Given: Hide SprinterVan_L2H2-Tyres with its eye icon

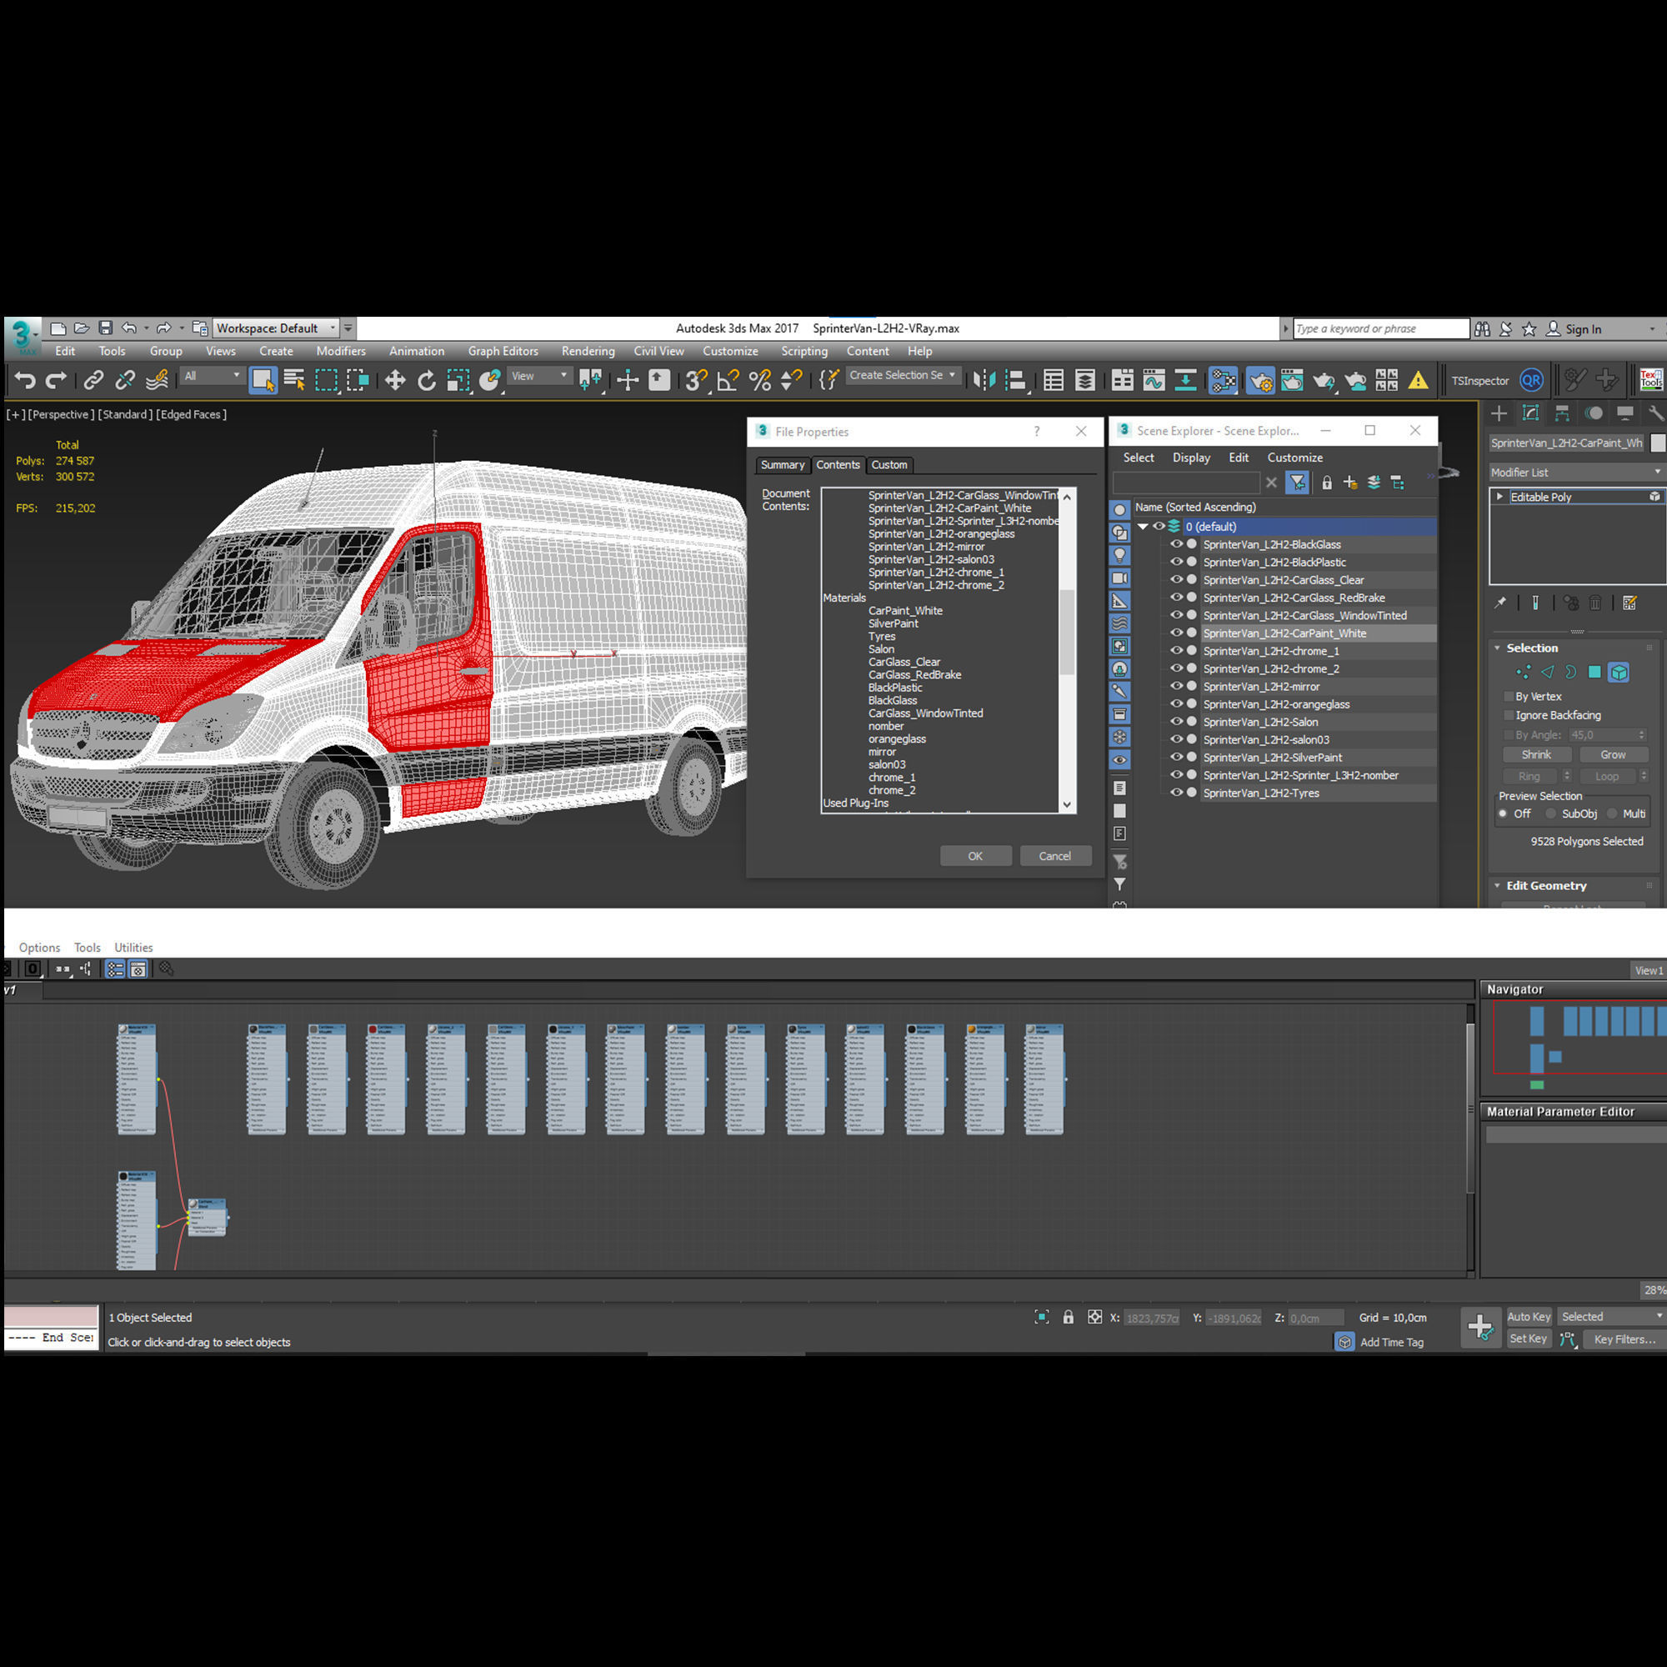Looking at the screenshot, I should pyautogui.click(x=1176, y=793).
